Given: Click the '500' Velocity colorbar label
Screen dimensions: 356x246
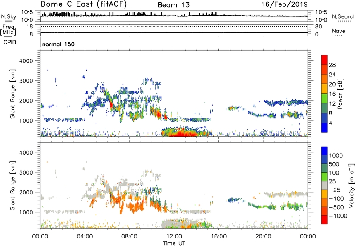Looking at the screenshot, I should pos(334,164).
